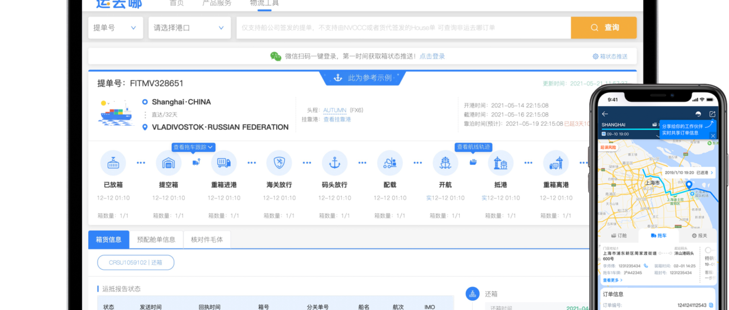This screenshot has width=729, height=310.
Task: Click the 提空箱 empty pickup warehouse icon
Action: coord(168,163)
